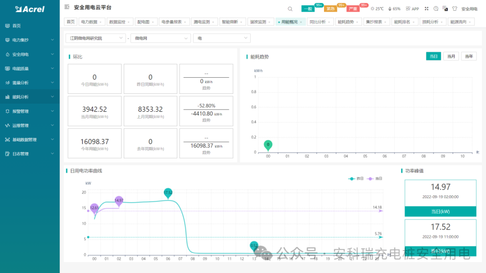Click the 安全用电 sidebar flame icon

(8, 54)
